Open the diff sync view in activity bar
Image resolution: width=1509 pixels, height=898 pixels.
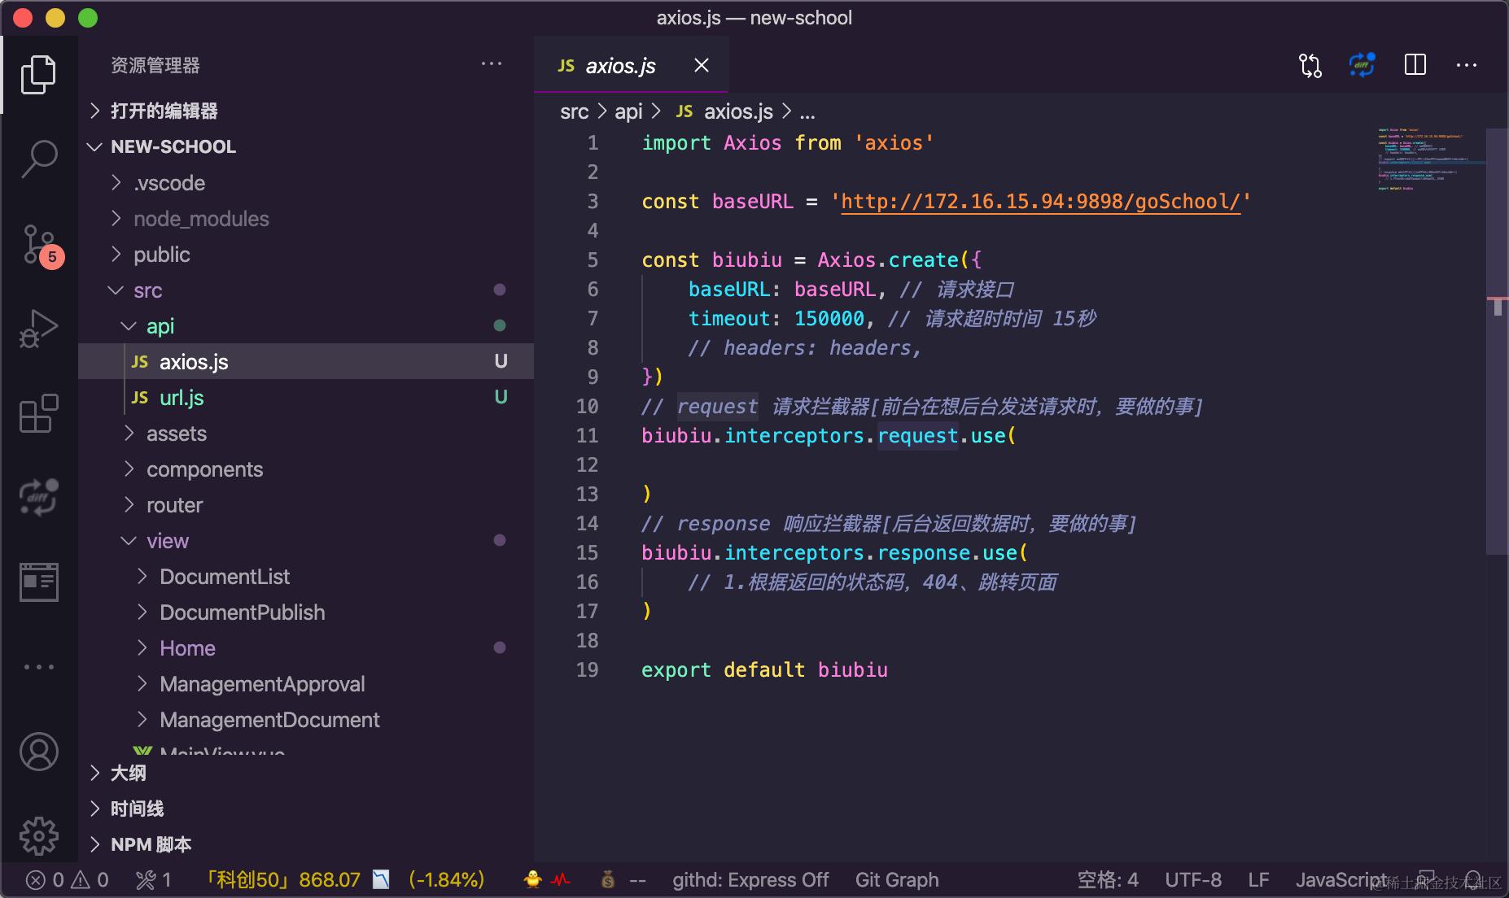(38, 497)
